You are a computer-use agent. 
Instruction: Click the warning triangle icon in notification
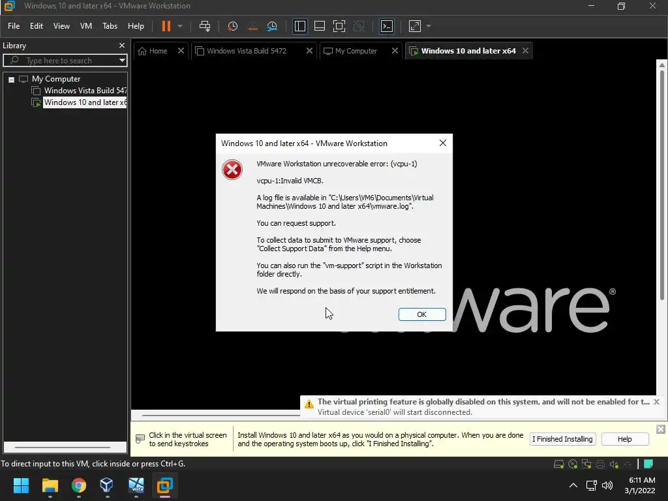click(309, 403)
